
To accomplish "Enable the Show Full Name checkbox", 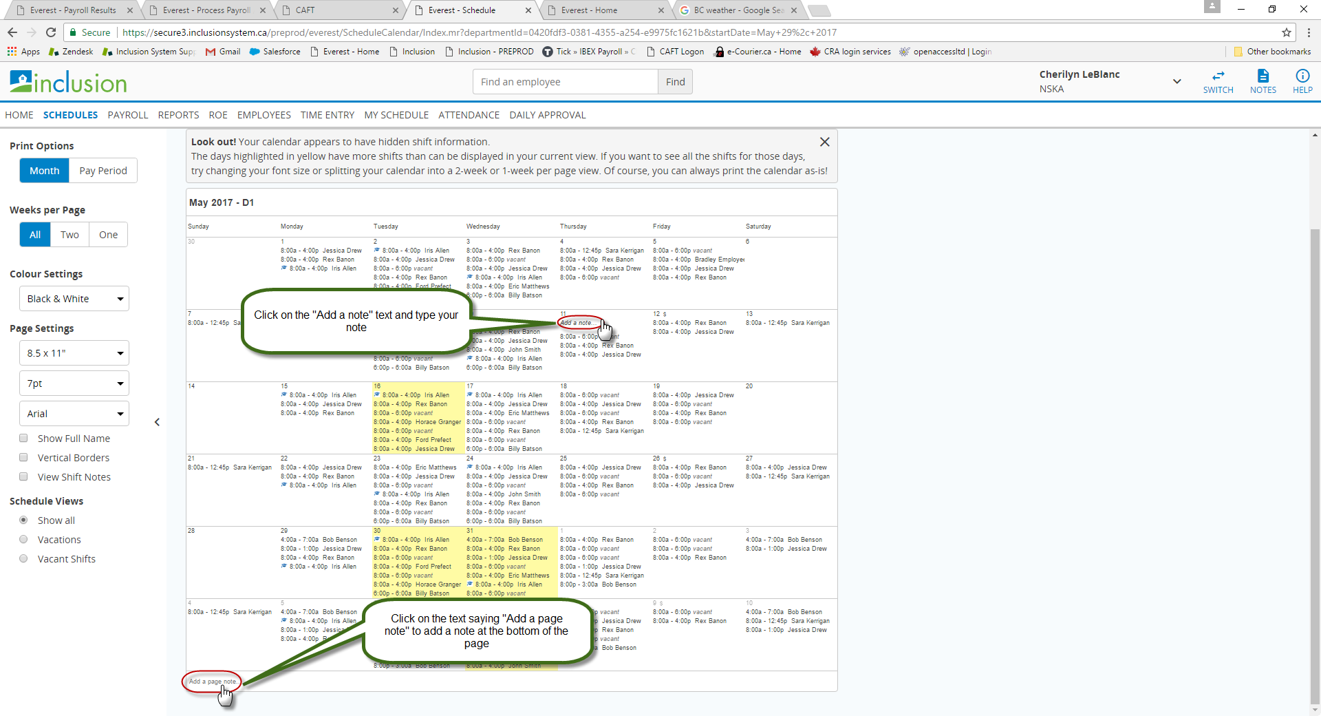I will [23, 438].
